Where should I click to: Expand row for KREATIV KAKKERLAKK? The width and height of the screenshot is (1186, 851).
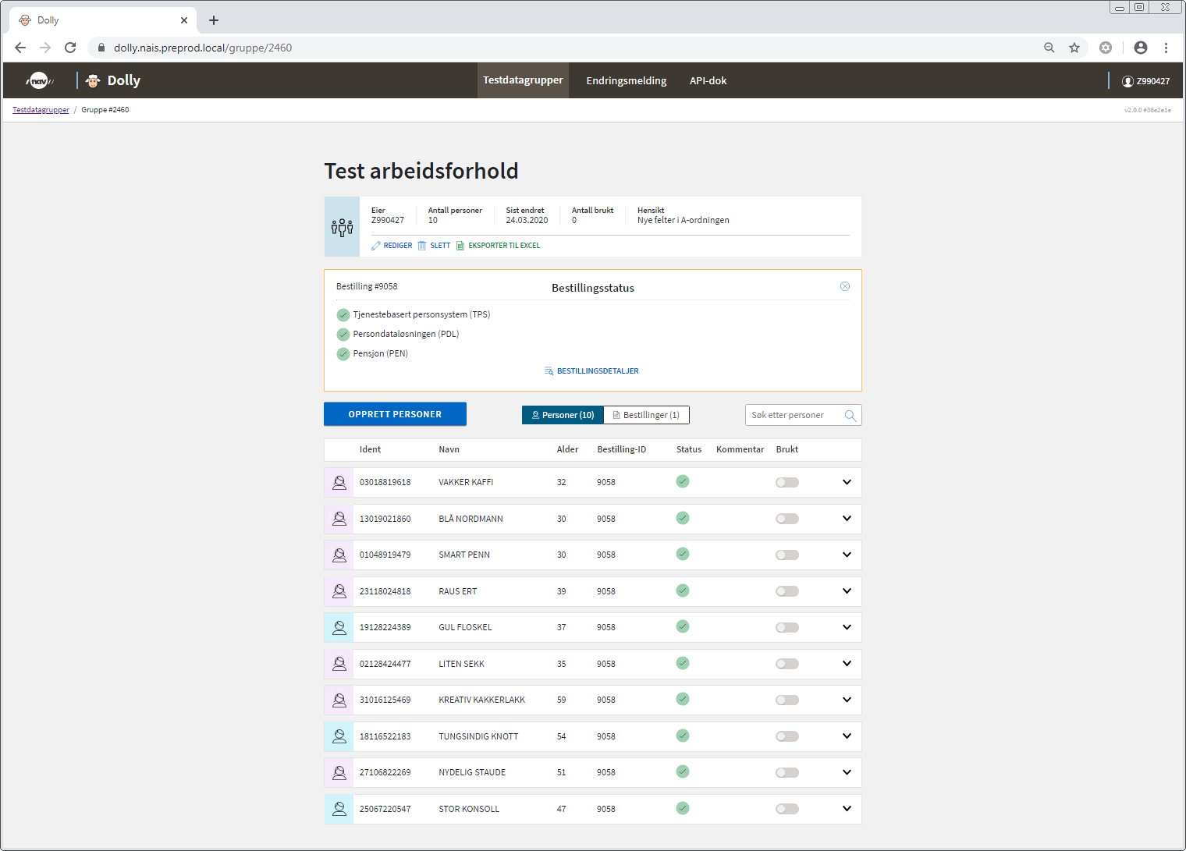coord(847,700)
